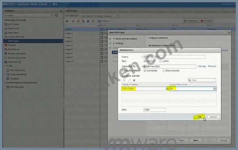Select the Uplink type radio button

click(160, 61)
